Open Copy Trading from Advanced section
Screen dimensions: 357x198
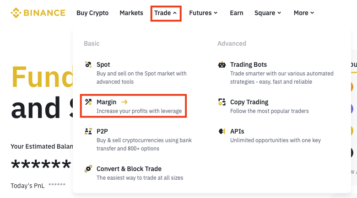[x=249, y=102]
